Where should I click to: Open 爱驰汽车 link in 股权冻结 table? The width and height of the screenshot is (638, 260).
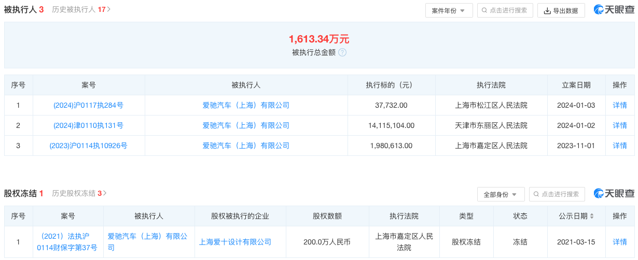click(x=147, y=242)
